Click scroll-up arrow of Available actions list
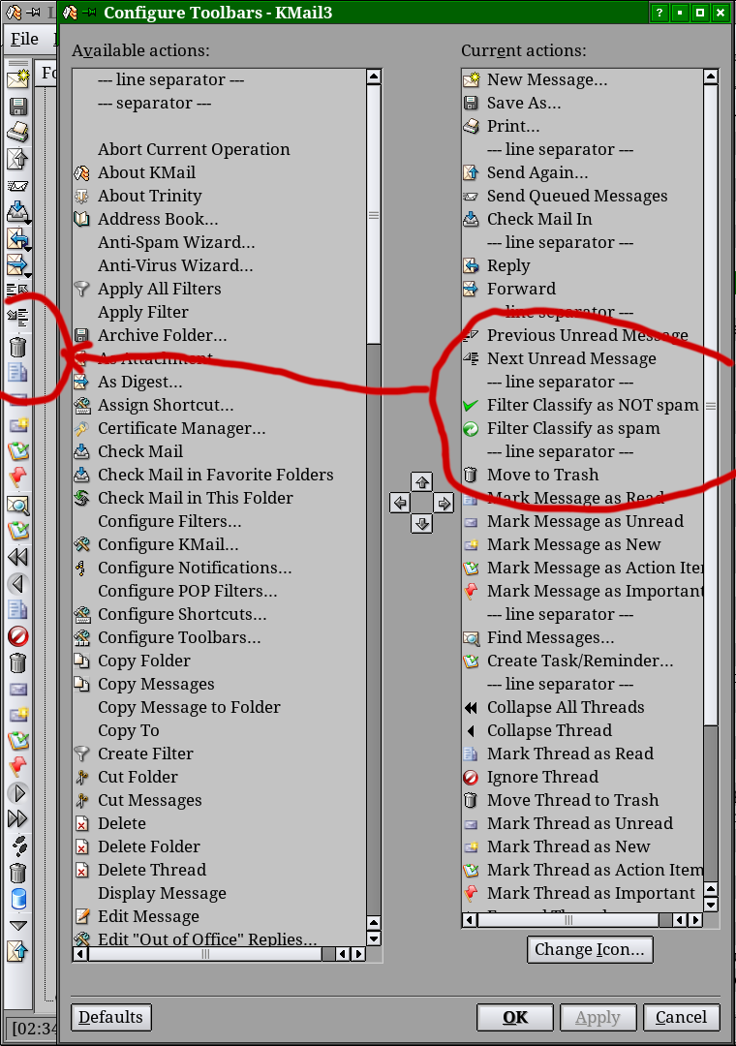Screen dimensions: 736x1046 (374, 77)
